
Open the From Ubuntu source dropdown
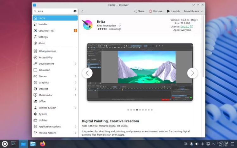[x=193, y=11]
